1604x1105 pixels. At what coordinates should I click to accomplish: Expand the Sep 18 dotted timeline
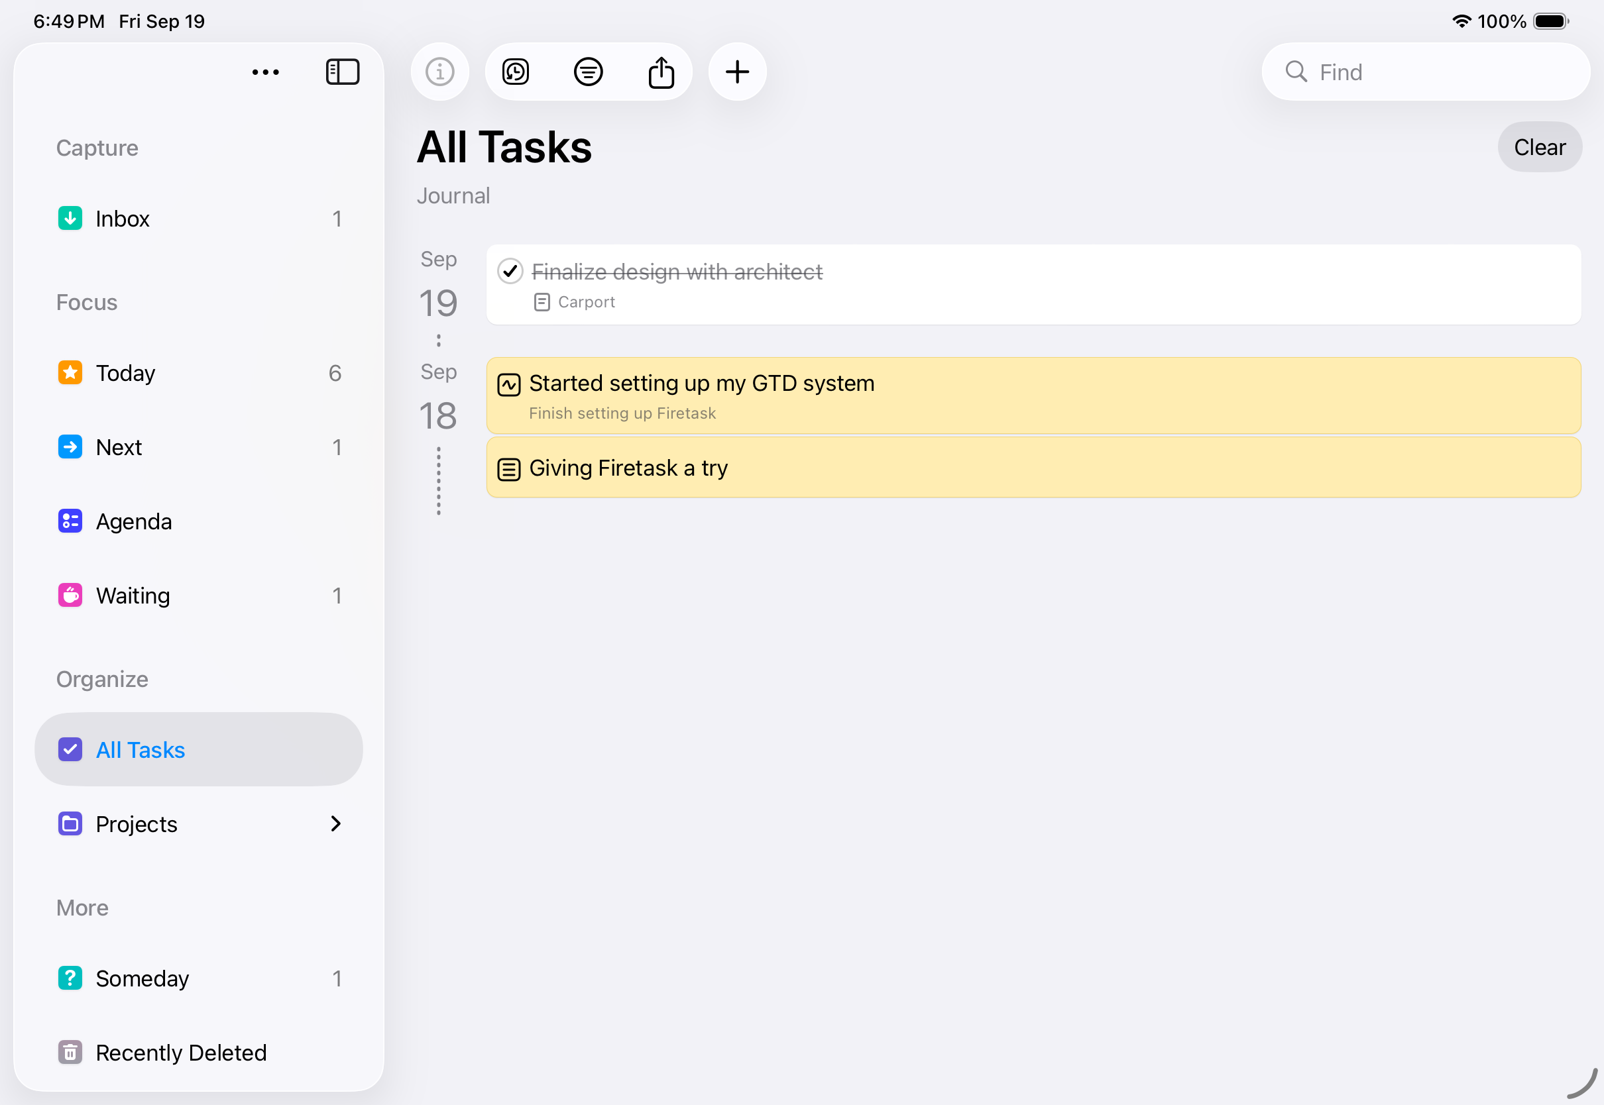tap(438, 481)
